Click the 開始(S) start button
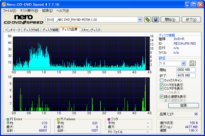 pos(170,20)
